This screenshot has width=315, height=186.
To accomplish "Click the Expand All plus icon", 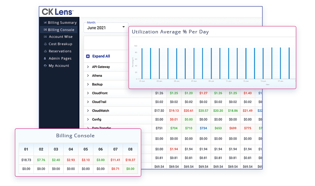I will [88, 56].
